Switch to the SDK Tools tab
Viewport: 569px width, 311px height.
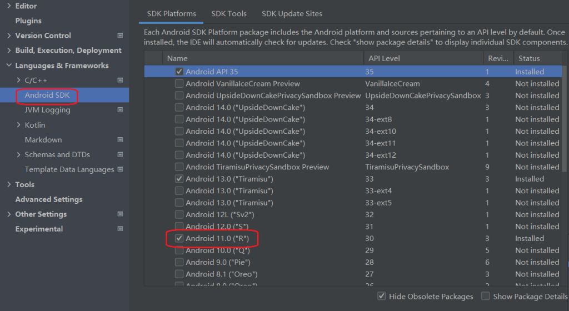[229, 13]
